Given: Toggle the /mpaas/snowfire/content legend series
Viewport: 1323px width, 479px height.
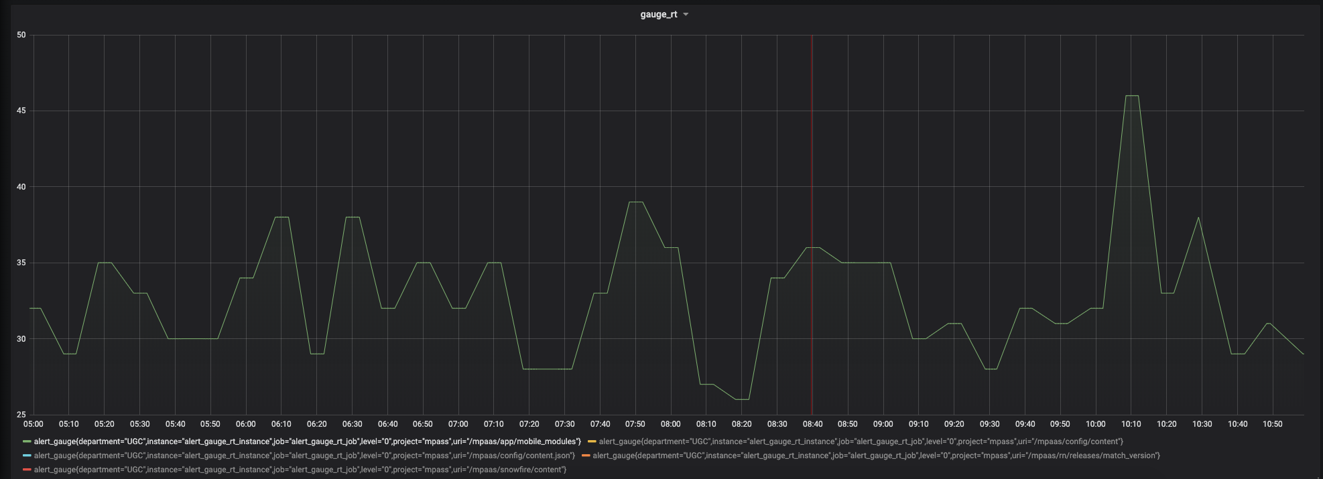Looking at the screenshot, I should [300, 470].
